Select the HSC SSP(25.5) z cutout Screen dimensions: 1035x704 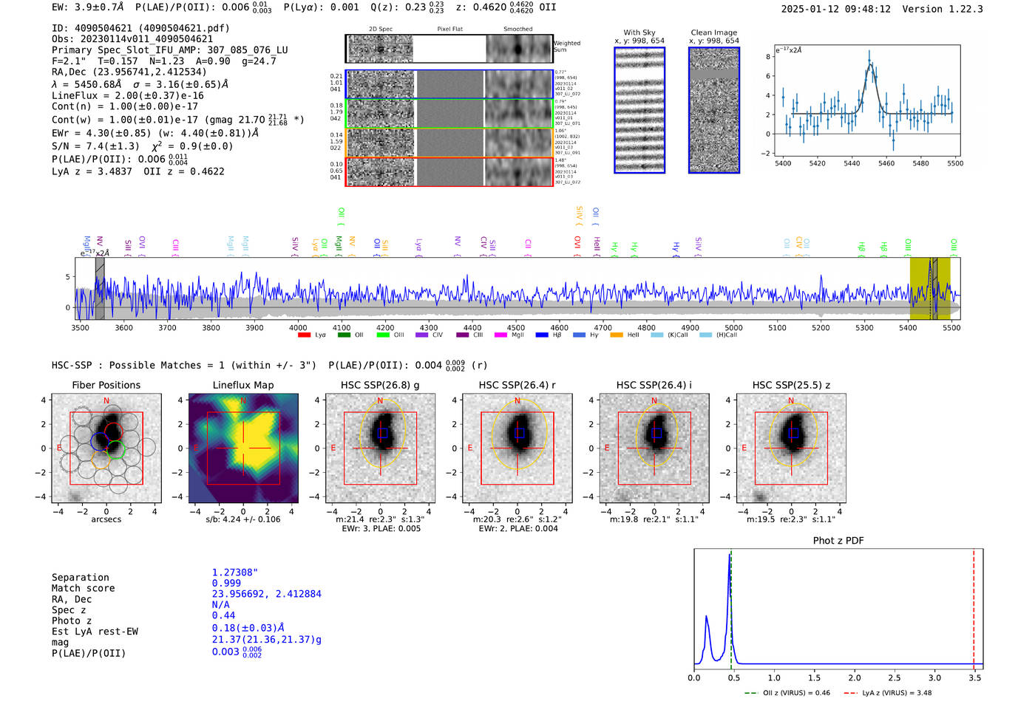pos(791,448)
